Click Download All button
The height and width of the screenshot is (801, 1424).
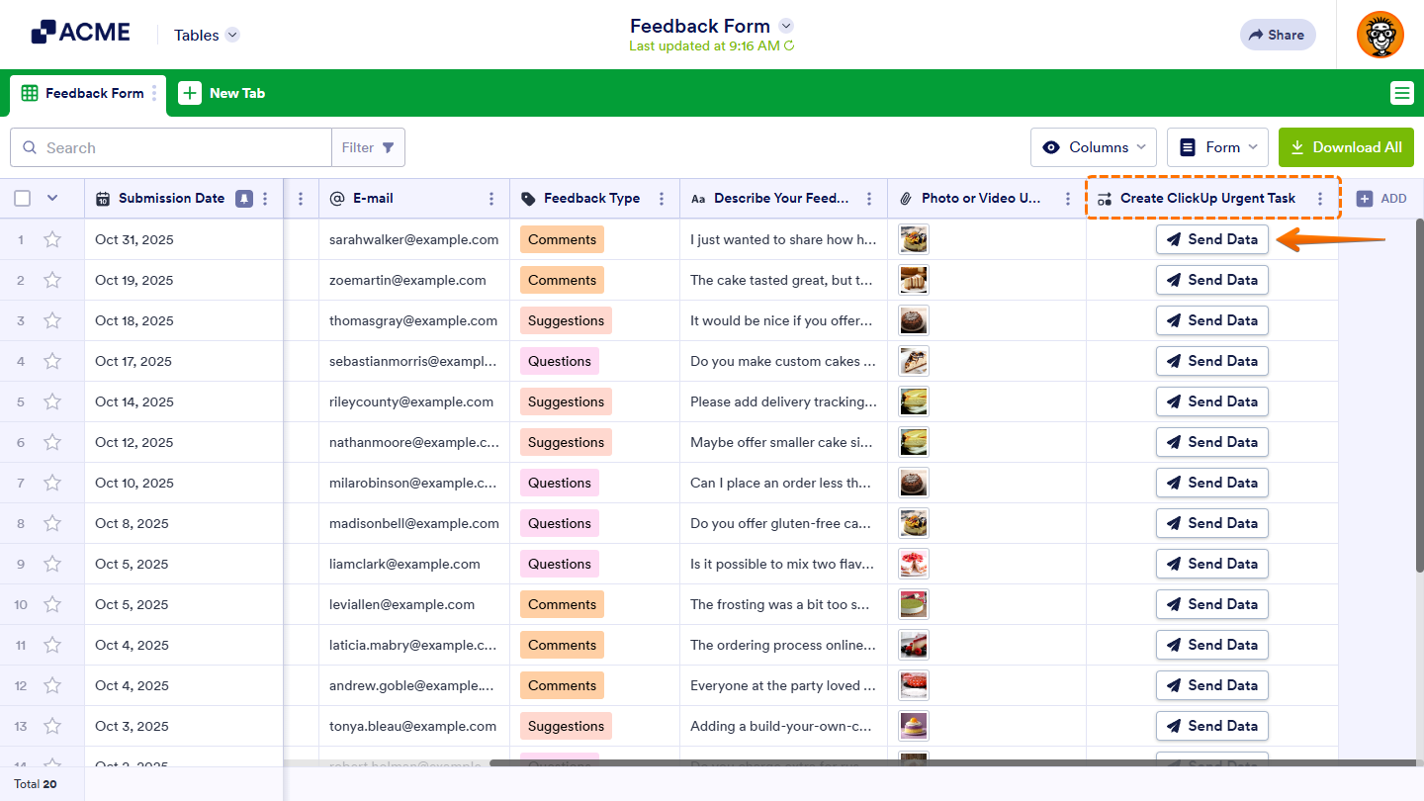[x=1346, y=146]
